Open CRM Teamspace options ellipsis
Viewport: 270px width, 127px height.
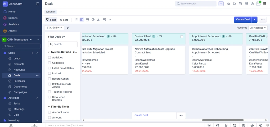tap(38, 40)
